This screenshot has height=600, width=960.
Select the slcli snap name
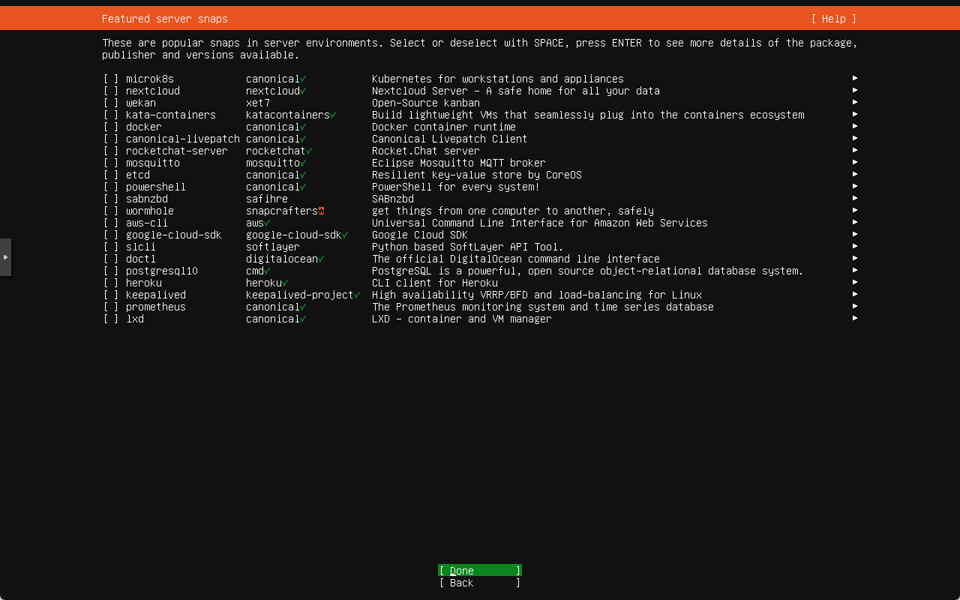coord(141,247)
